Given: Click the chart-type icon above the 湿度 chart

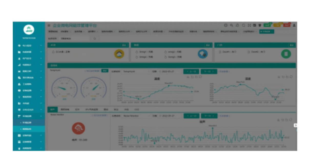Looking at the screenshot, I should 279,77.
